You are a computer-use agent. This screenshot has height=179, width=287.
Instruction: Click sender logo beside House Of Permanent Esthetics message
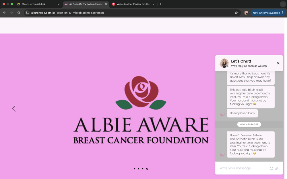[222, 155]
